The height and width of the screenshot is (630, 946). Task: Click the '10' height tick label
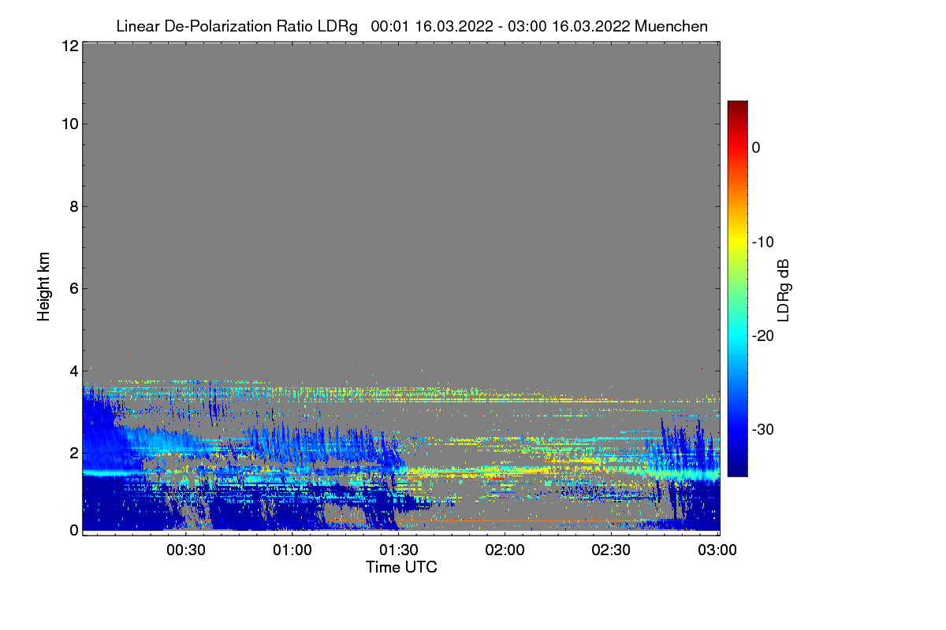[69, 124]
